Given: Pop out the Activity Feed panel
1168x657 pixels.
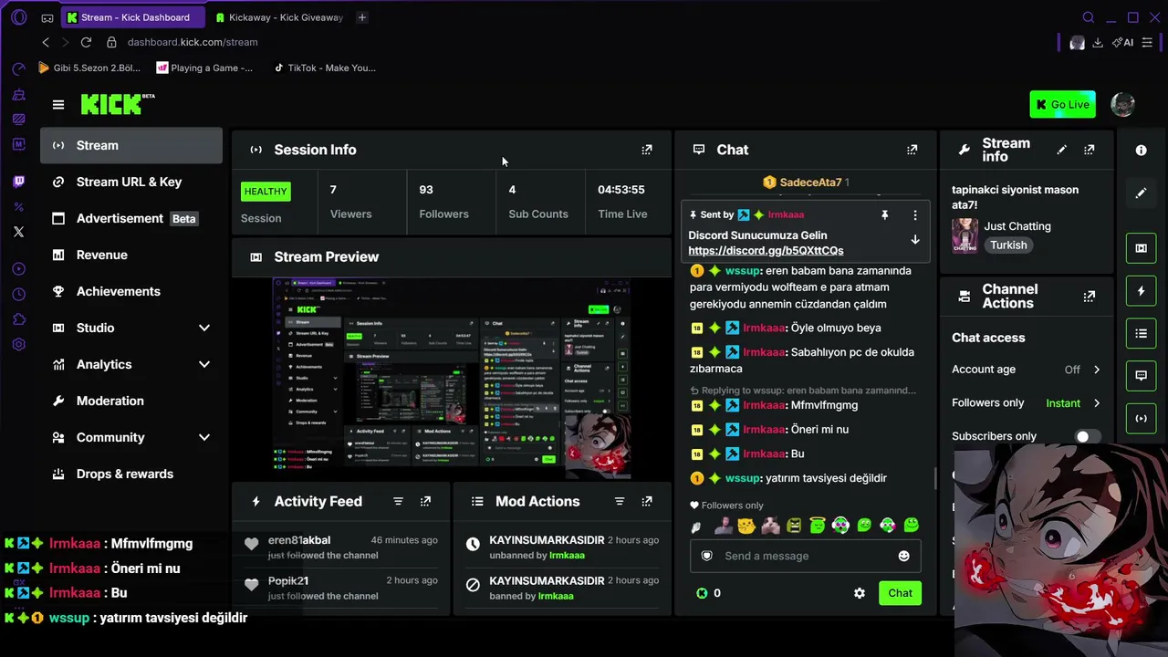Looking at the screenshot, I should (425, 501).
